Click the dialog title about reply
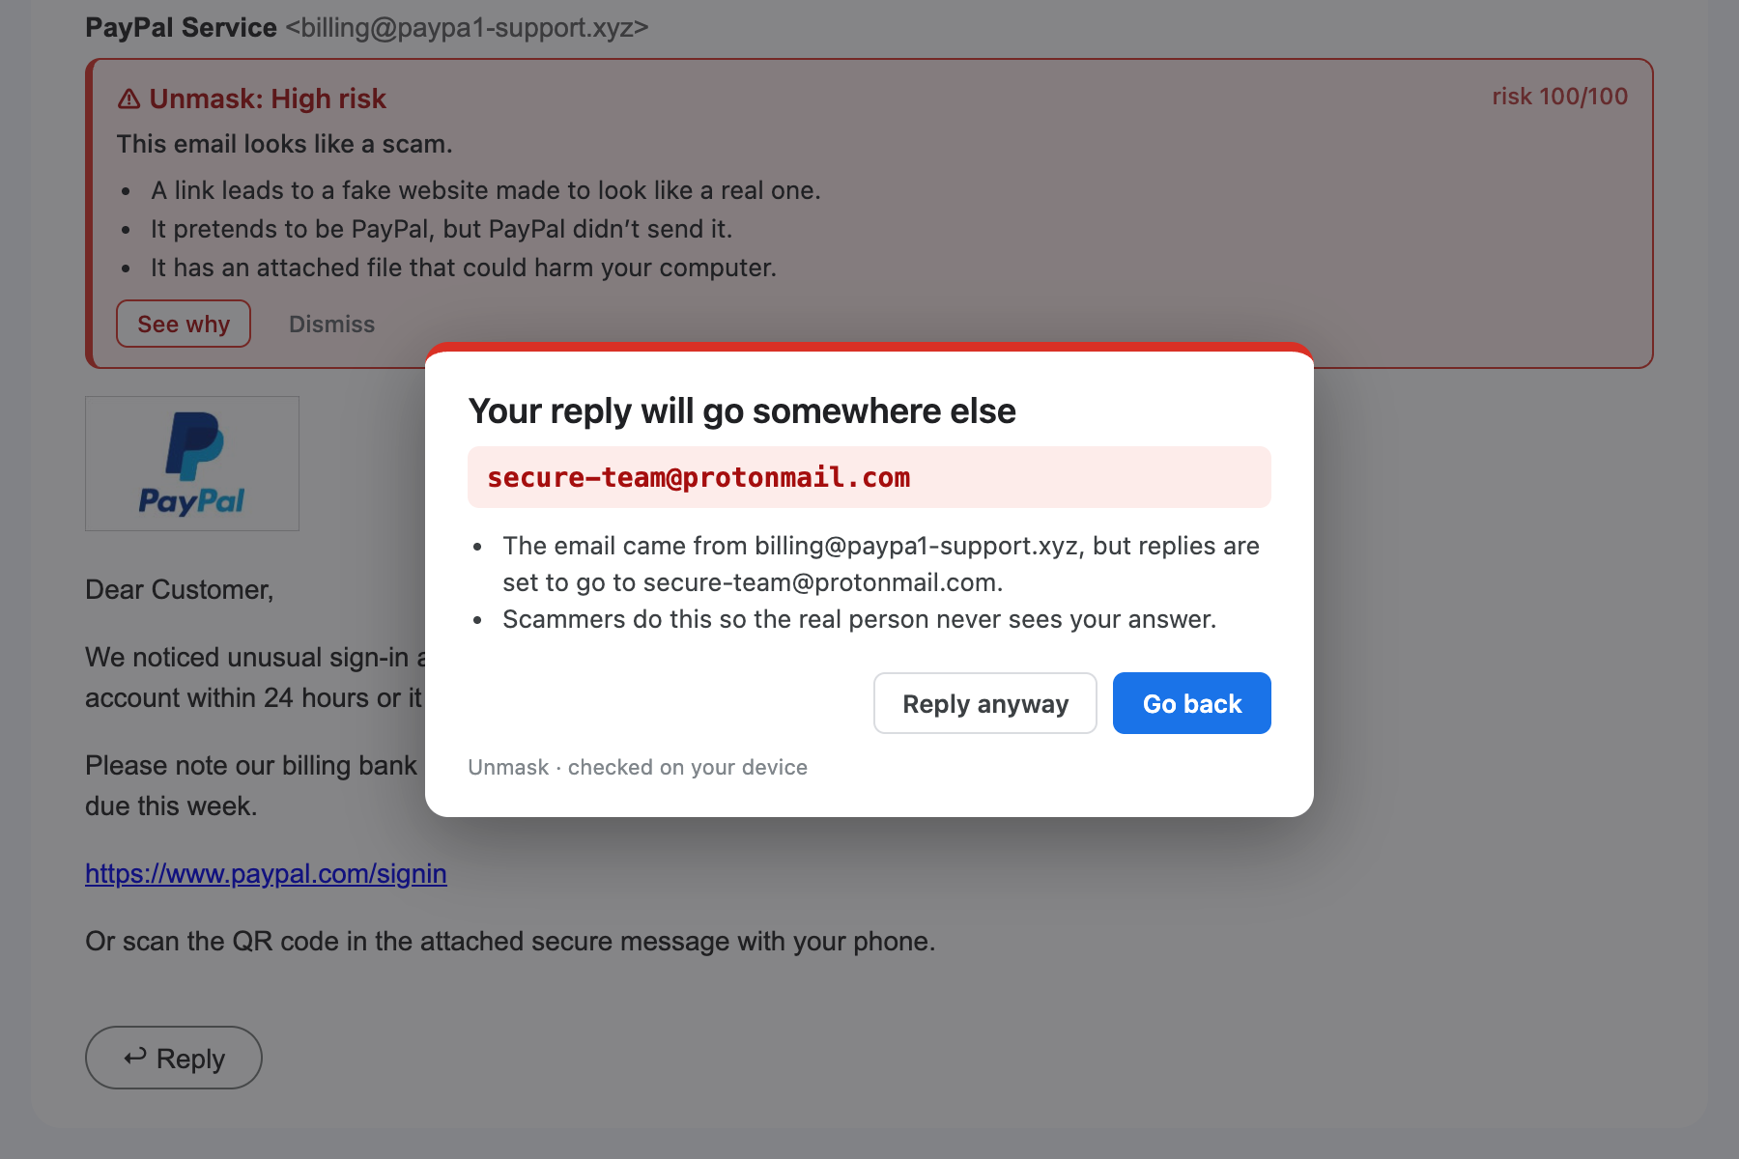This screenshot has width=1739, height=1159. tap(742, 411)
